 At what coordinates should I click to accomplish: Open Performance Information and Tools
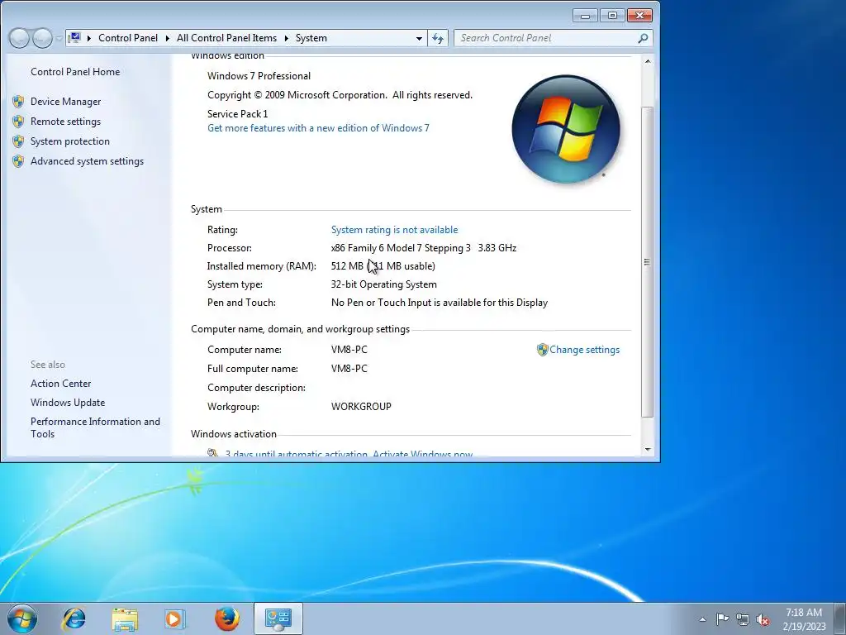[95, 427]
